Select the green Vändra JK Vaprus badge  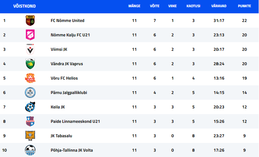point(30,64)
